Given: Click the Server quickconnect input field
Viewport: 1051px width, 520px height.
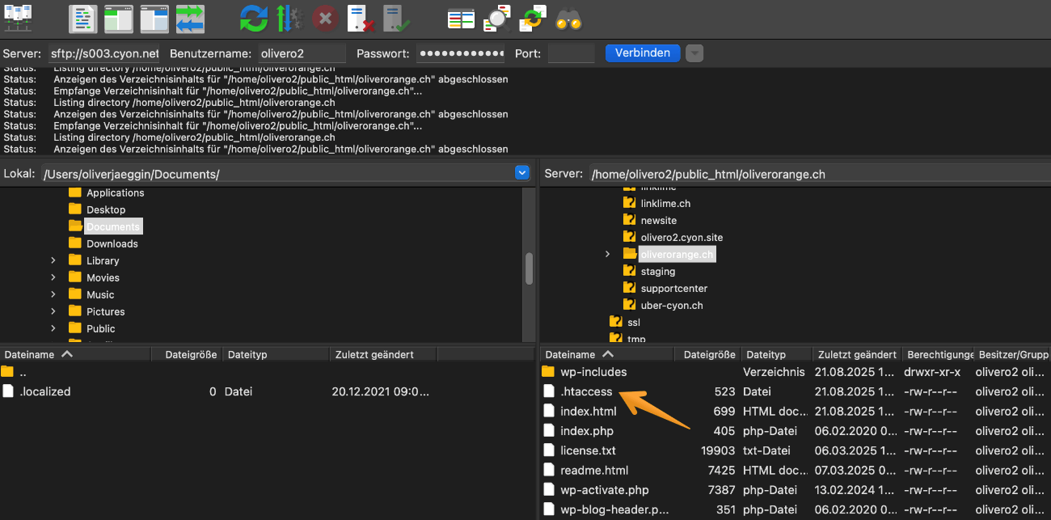Looking at the screenshot, I should (104, 53).
